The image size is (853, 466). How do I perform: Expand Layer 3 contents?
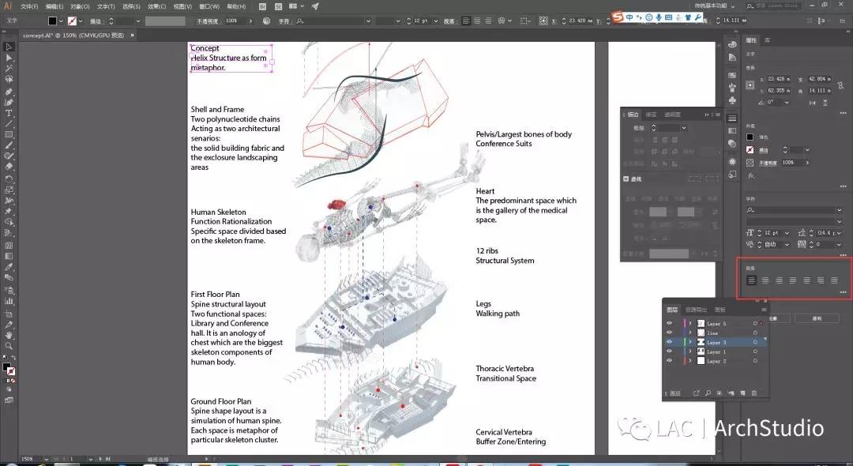[690, 342]
